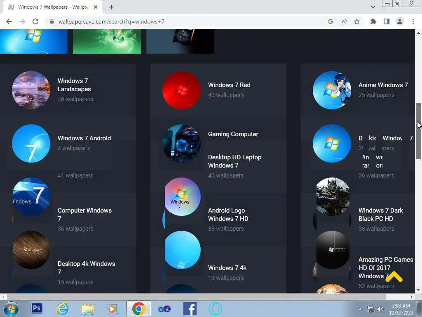Launch Internet Explorer from the taskbar
This screenshot has width=422, height=317.
click(x=62, y=309)
